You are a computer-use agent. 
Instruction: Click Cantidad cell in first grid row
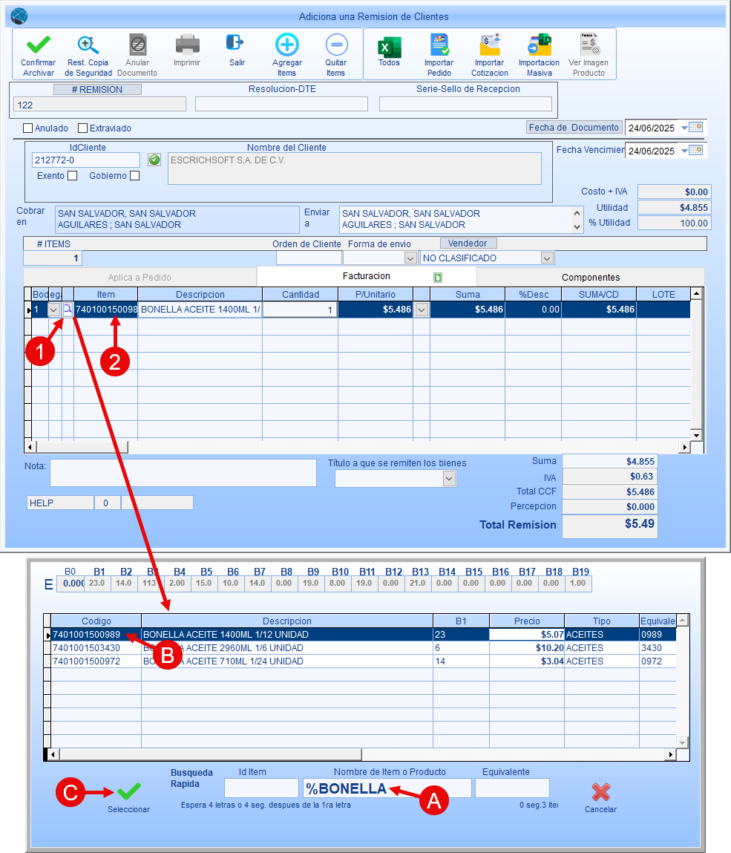(x=301, y=310)
